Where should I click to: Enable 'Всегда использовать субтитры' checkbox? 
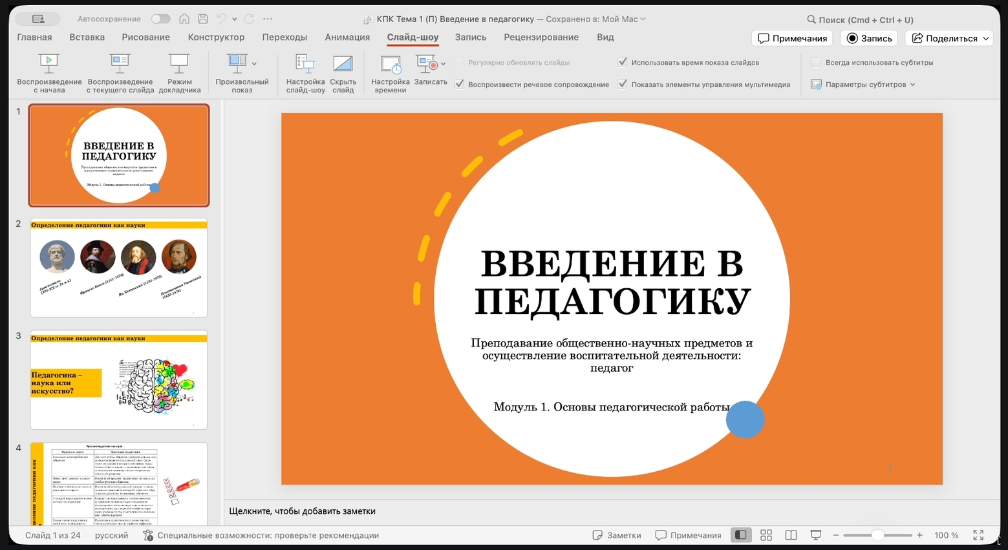816,62
